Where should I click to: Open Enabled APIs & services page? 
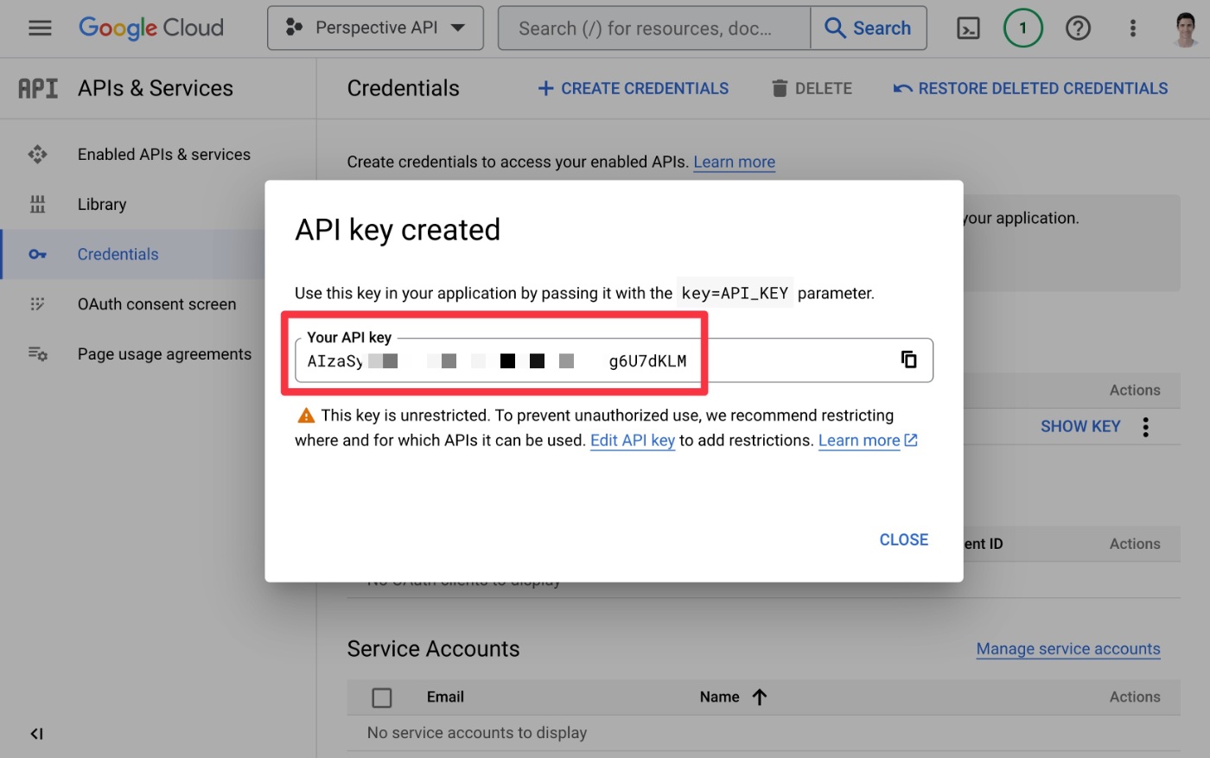[x=164, y=155]
